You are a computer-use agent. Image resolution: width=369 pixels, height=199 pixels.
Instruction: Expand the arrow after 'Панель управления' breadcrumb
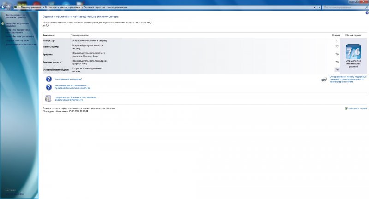42,7
